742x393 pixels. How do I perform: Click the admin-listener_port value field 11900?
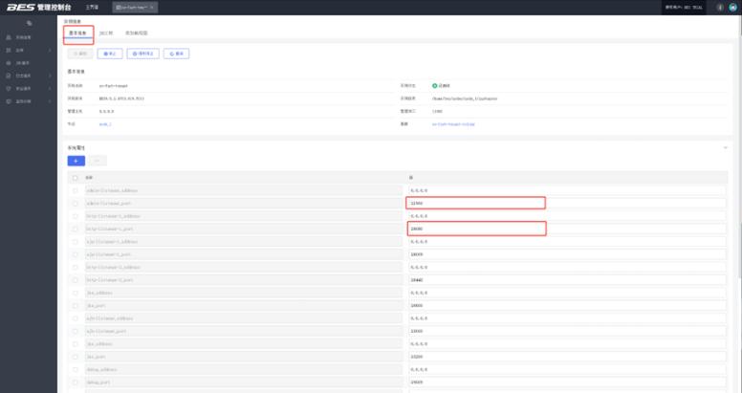pos(567,204)
